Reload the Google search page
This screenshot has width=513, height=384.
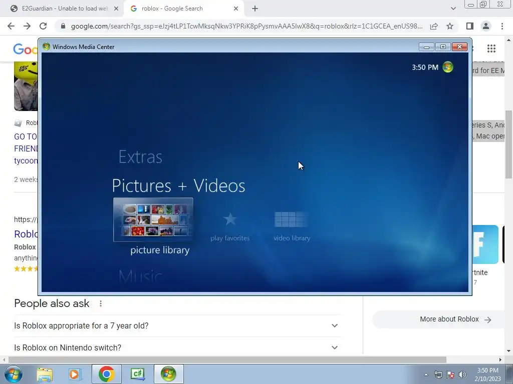[x=43, y=26]
